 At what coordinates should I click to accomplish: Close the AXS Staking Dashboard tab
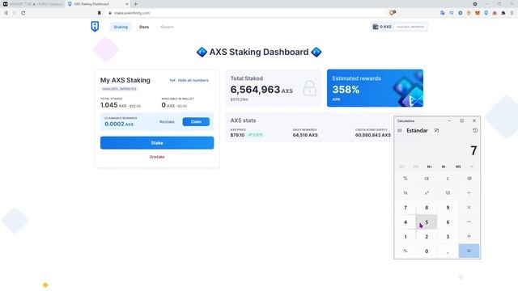(127, 4)
